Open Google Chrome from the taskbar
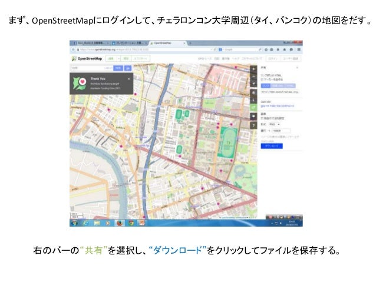376x282 pixels. [x=131, y=223]
